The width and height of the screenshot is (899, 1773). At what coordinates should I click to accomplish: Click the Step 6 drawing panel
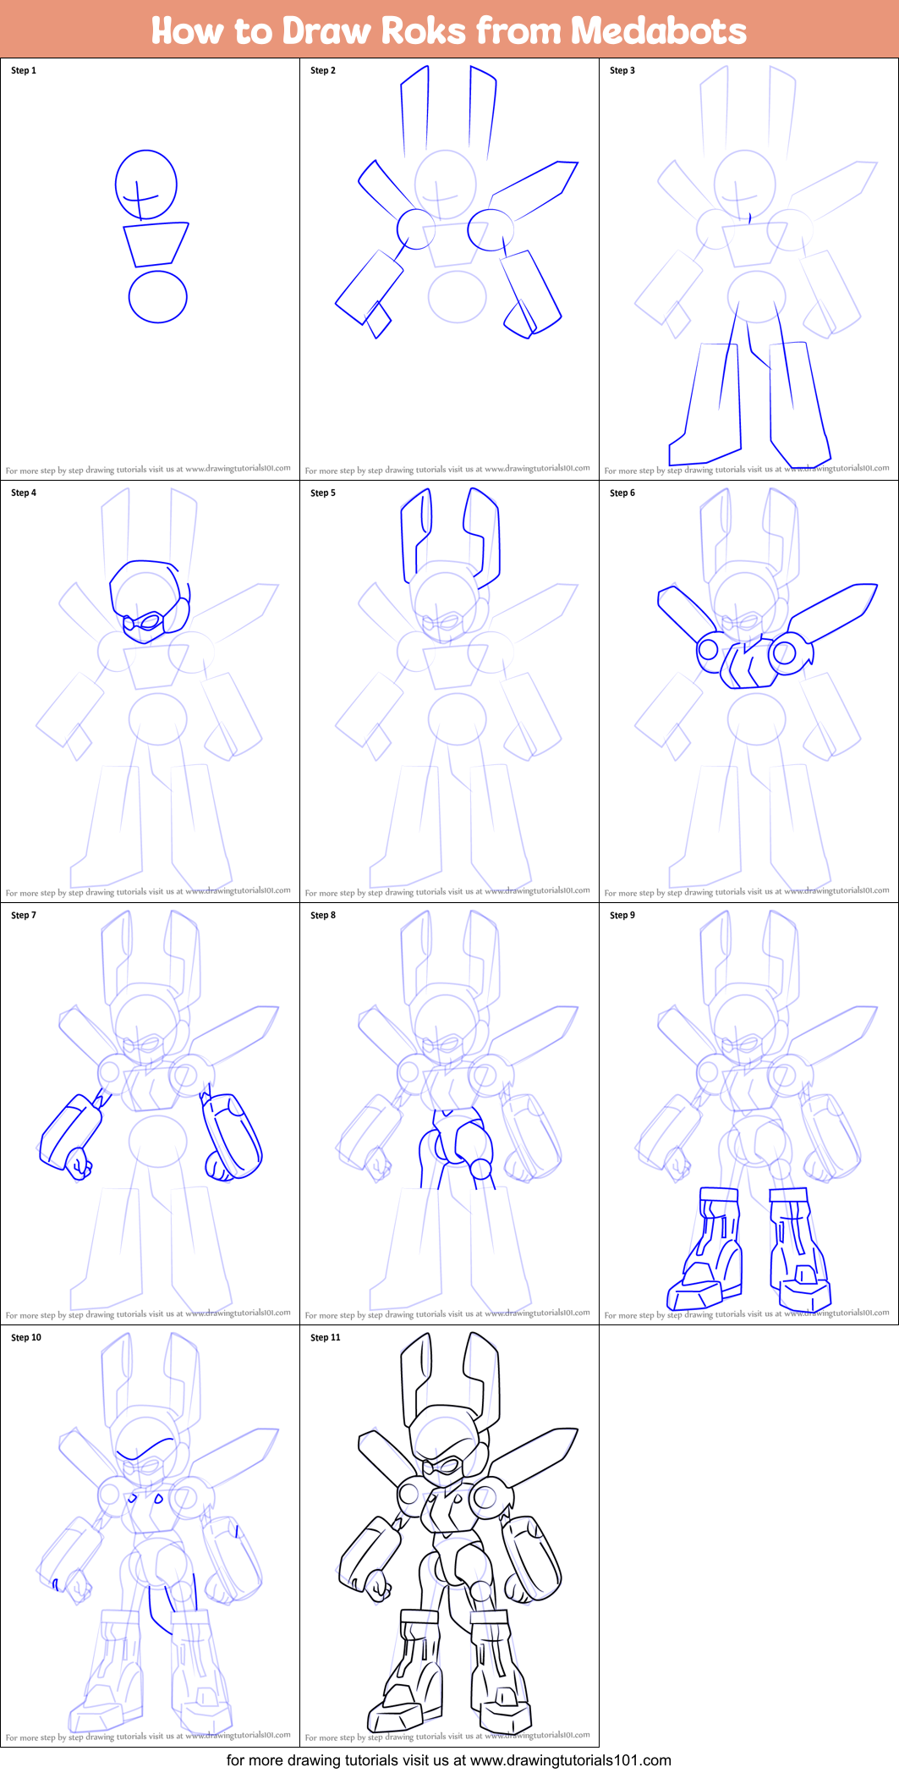(748, 691)
